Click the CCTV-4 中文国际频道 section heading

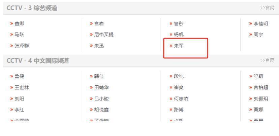(38, 61)
